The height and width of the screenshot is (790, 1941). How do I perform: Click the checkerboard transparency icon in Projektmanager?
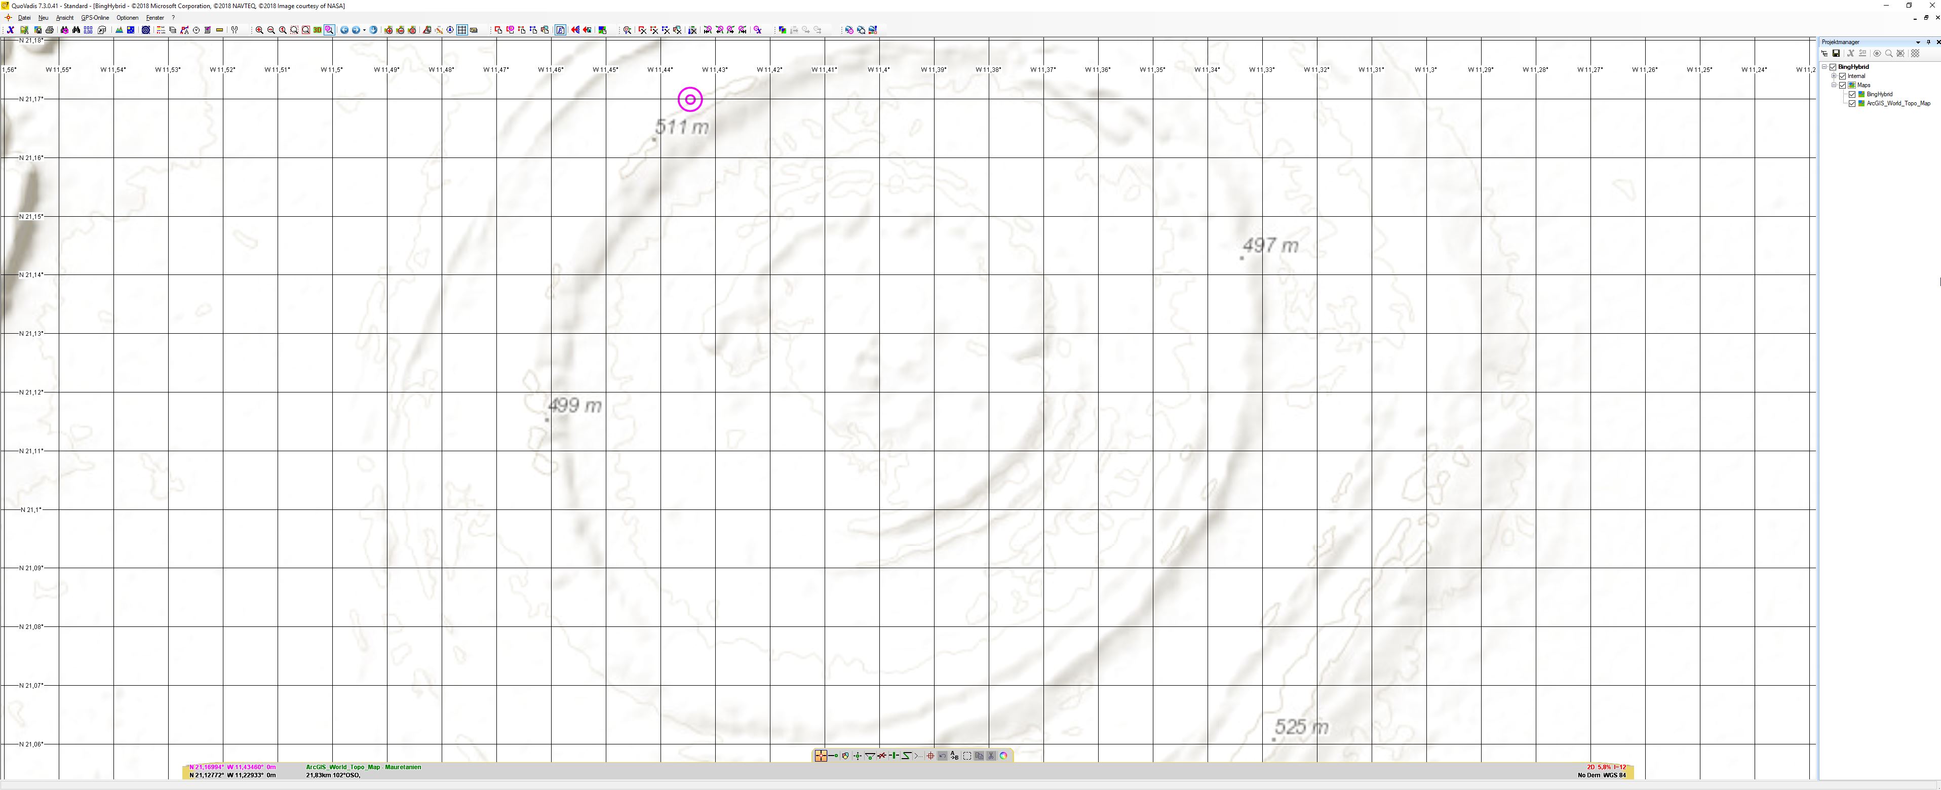click(x=1915, y=54)
